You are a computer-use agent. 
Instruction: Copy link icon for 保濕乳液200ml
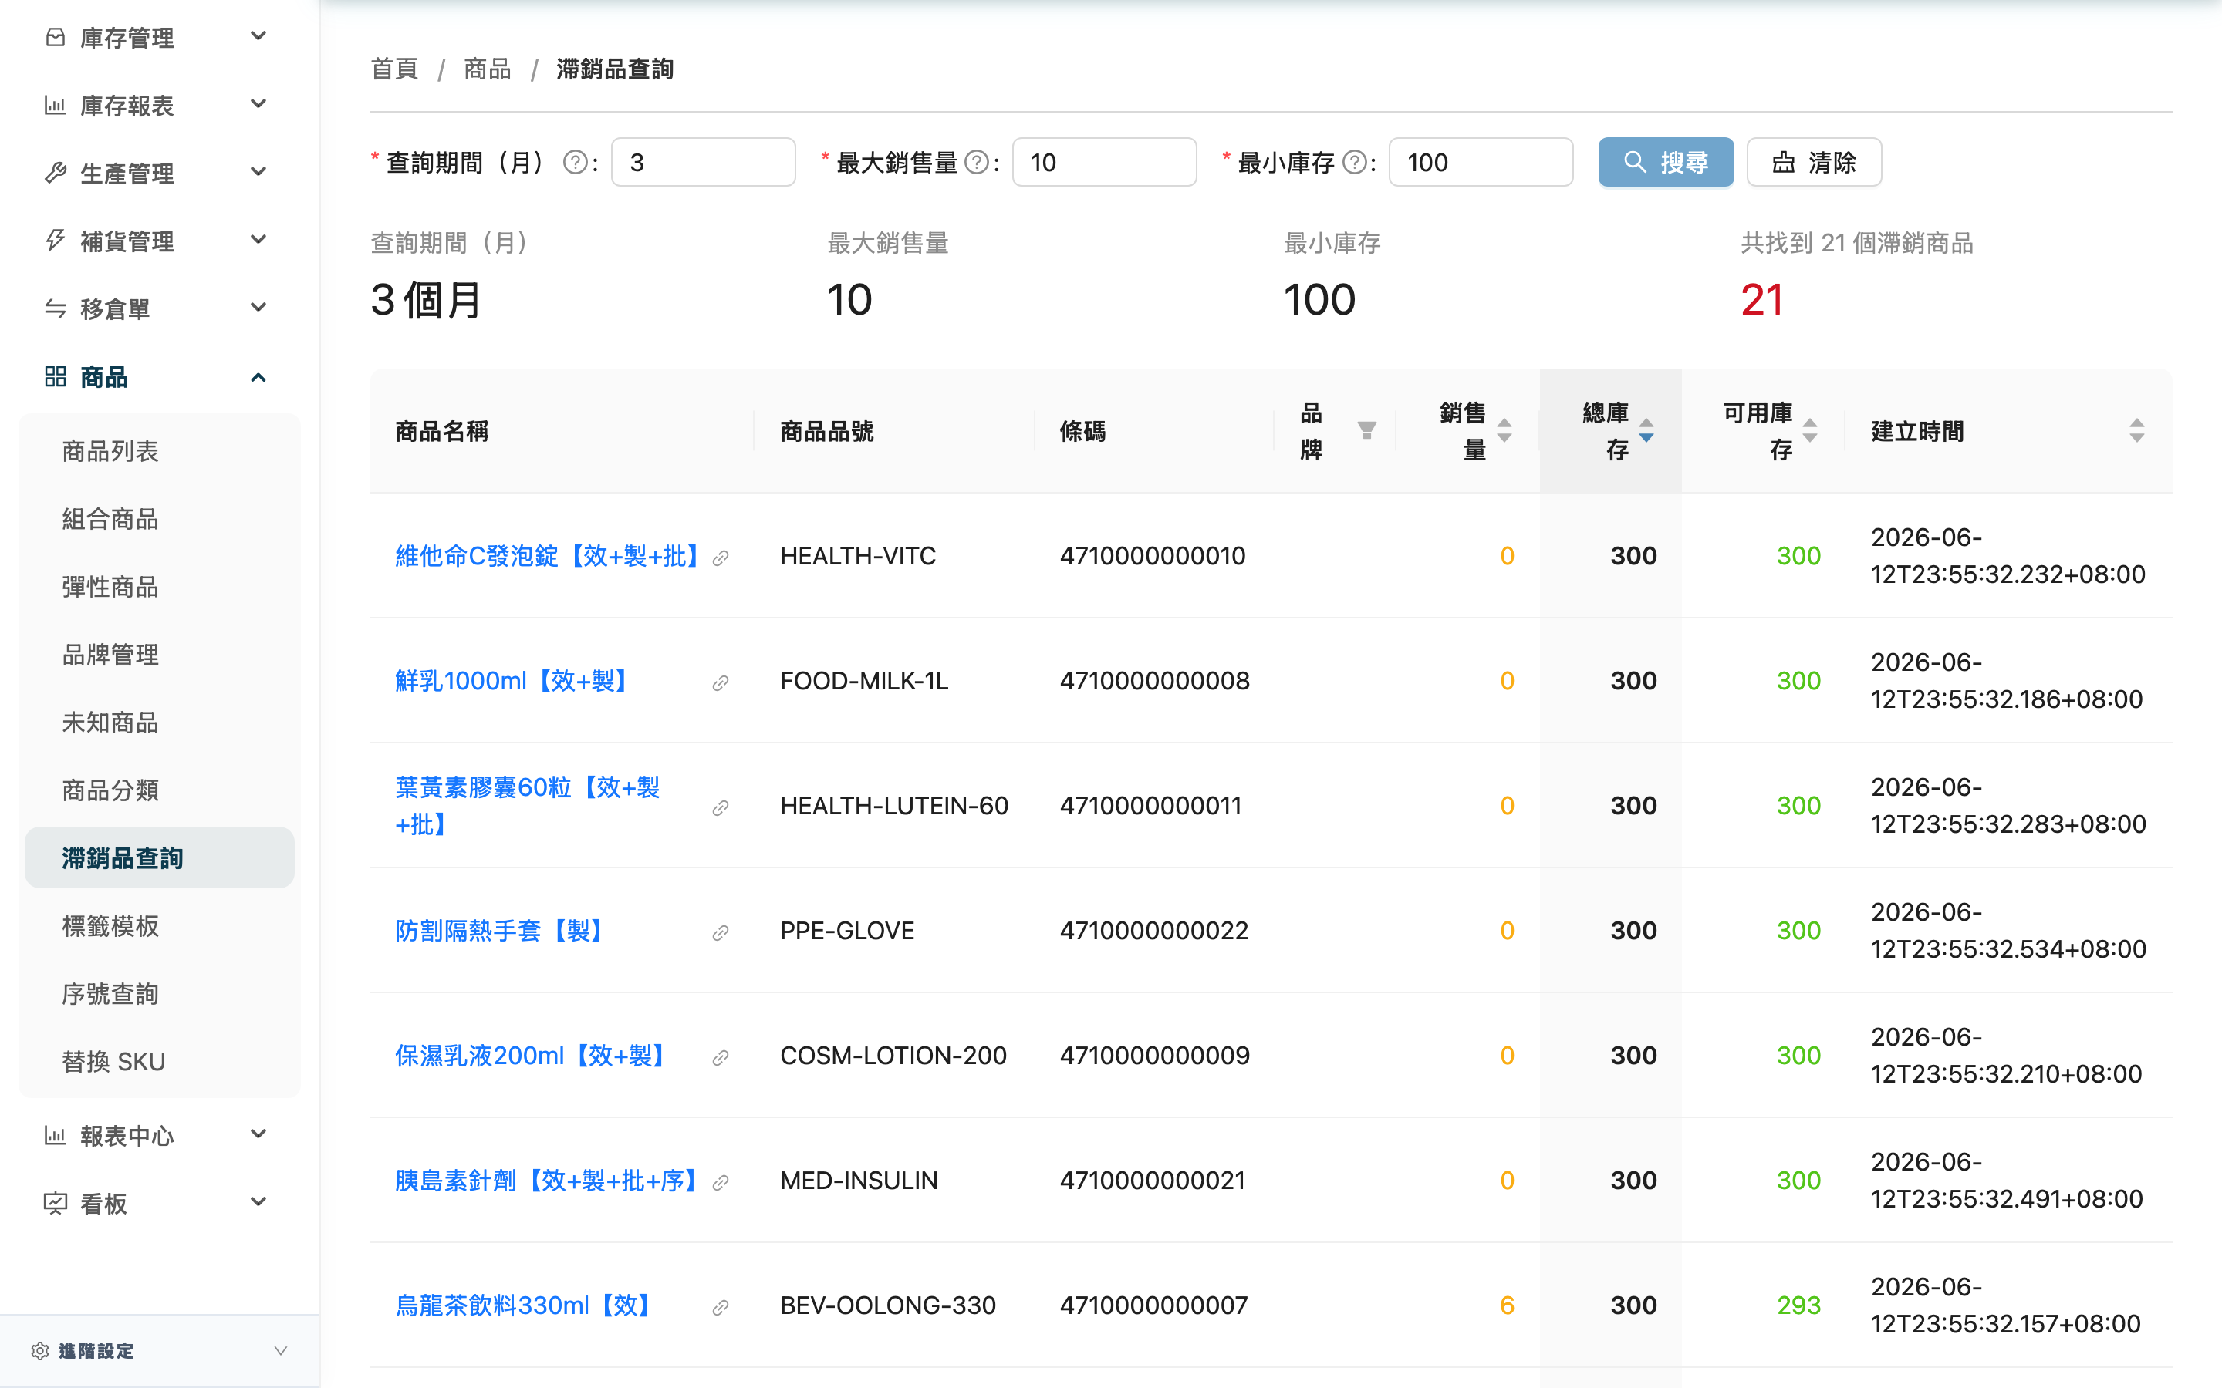[x=721, y=1057]
